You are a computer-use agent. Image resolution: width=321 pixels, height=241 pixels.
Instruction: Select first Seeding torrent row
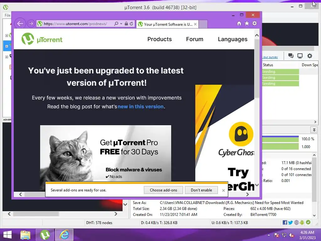[x=280, y=72]
